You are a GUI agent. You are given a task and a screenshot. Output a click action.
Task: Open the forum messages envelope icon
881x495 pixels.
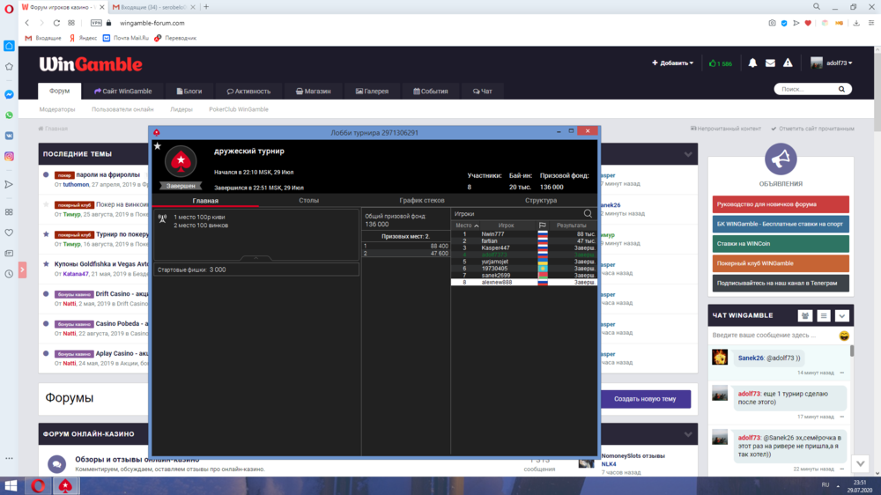coord(770,63)
